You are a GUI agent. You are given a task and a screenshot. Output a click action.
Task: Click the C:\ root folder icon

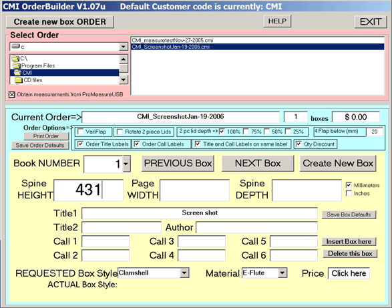(x=15, y=59)
